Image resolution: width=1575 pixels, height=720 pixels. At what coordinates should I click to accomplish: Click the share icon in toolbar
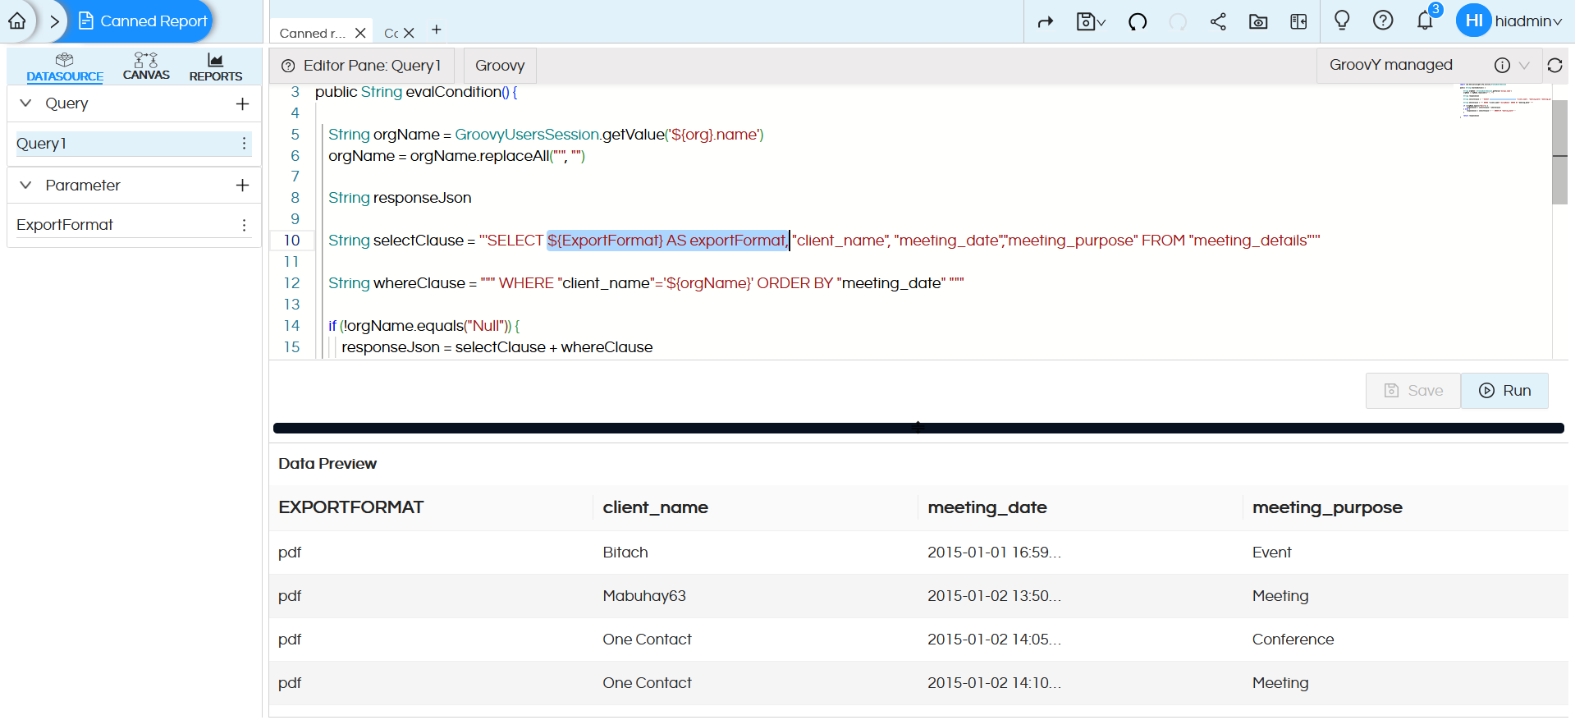(x=1218, y=21)
